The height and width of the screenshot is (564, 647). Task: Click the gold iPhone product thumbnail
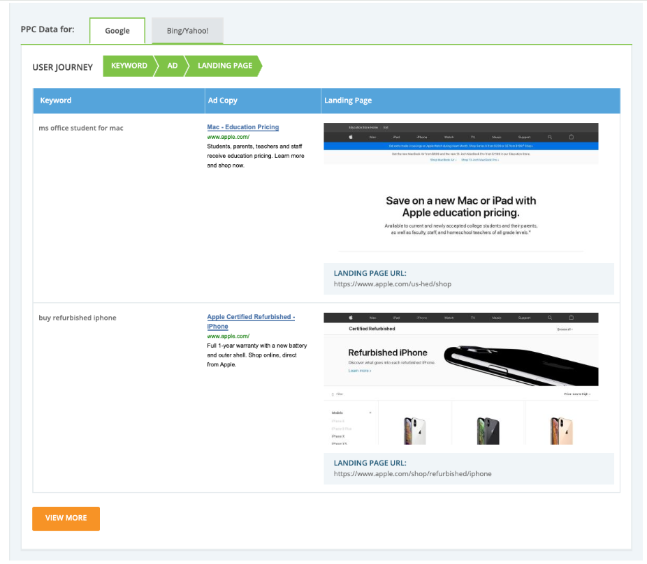pyautogui.click(x=561, y=430)
